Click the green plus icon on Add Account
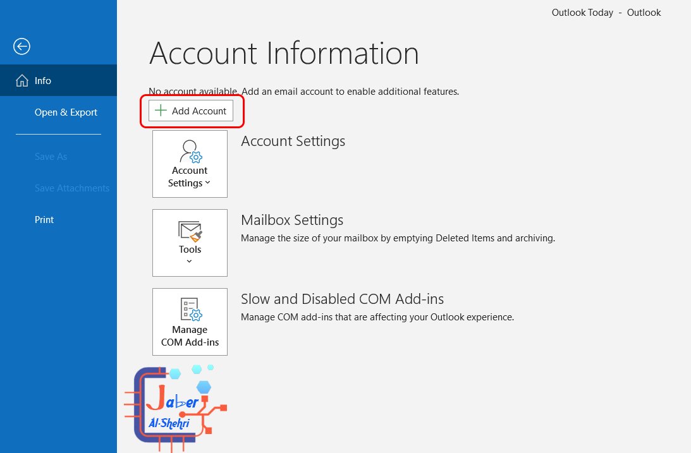Screen dimensions: 691x453 tap(161, 111)
